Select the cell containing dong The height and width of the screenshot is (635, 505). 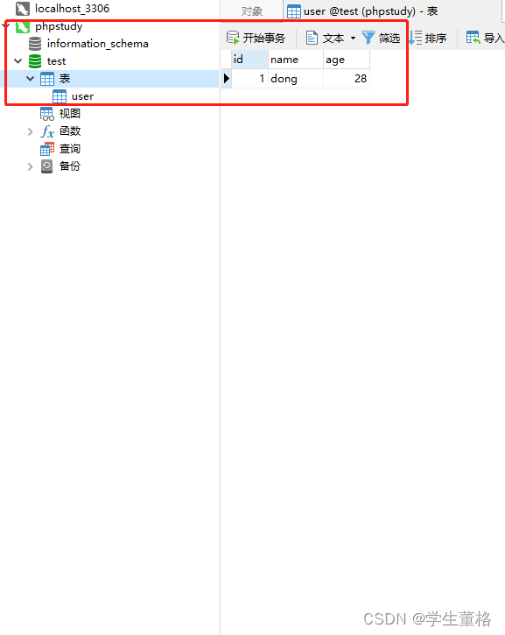point(296,79)
